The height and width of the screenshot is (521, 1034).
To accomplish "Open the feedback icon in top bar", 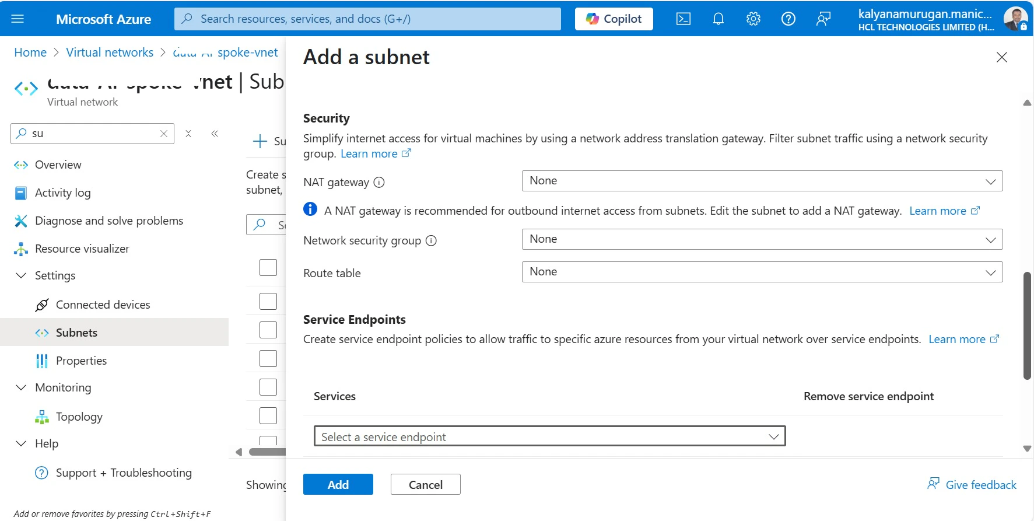I will (823, 19).
